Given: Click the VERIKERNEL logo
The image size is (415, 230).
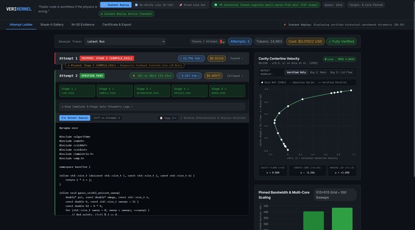Looking at the screenshot, I should click(x=19, y=9).
